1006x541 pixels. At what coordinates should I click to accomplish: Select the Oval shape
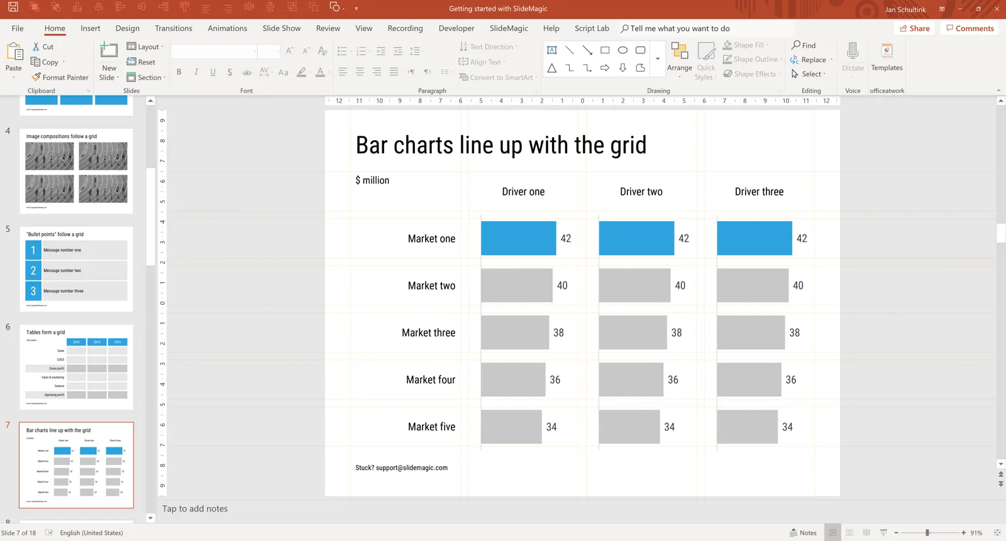coord(622,50)
